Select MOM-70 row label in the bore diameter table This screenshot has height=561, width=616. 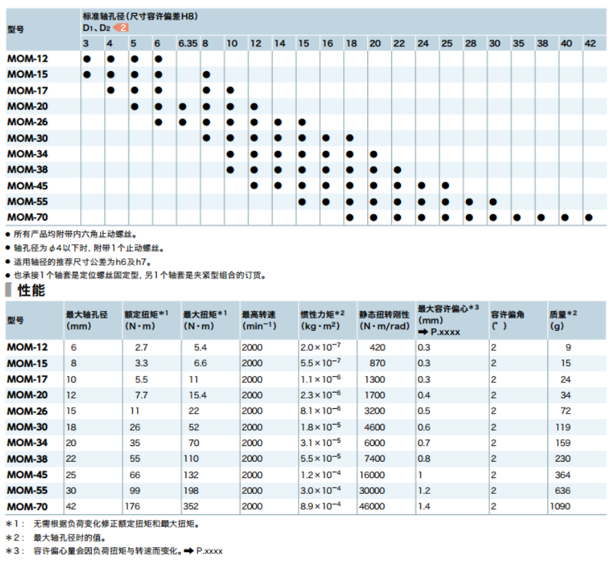pos(27,217)
